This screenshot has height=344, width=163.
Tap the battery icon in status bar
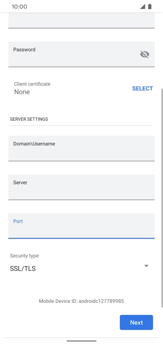click(150, 6)
